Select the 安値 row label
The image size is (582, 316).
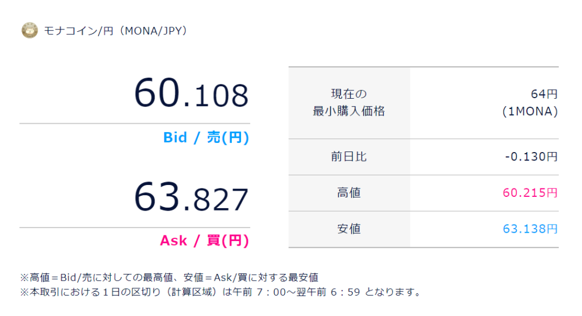349,230
